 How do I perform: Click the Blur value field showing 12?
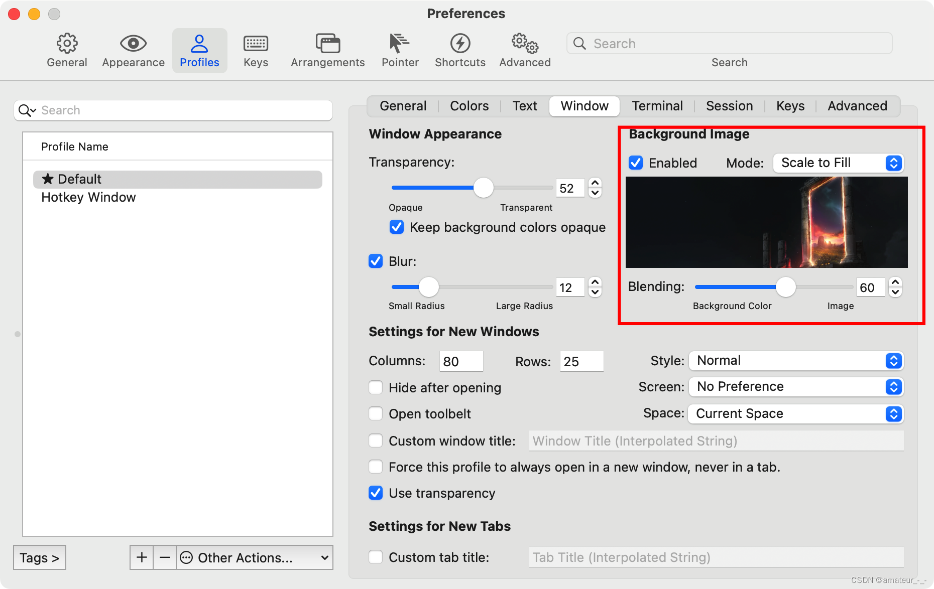point(570,287)
